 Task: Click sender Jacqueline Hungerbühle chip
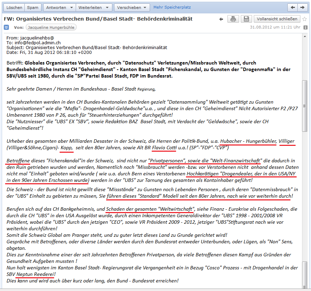[51, 27]
